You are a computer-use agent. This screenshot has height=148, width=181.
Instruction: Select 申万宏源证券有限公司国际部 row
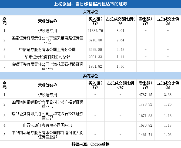coord(48,125)
